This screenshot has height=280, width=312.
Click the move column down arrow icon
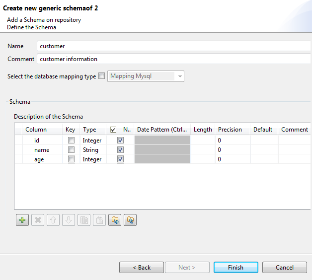[69, 220]
